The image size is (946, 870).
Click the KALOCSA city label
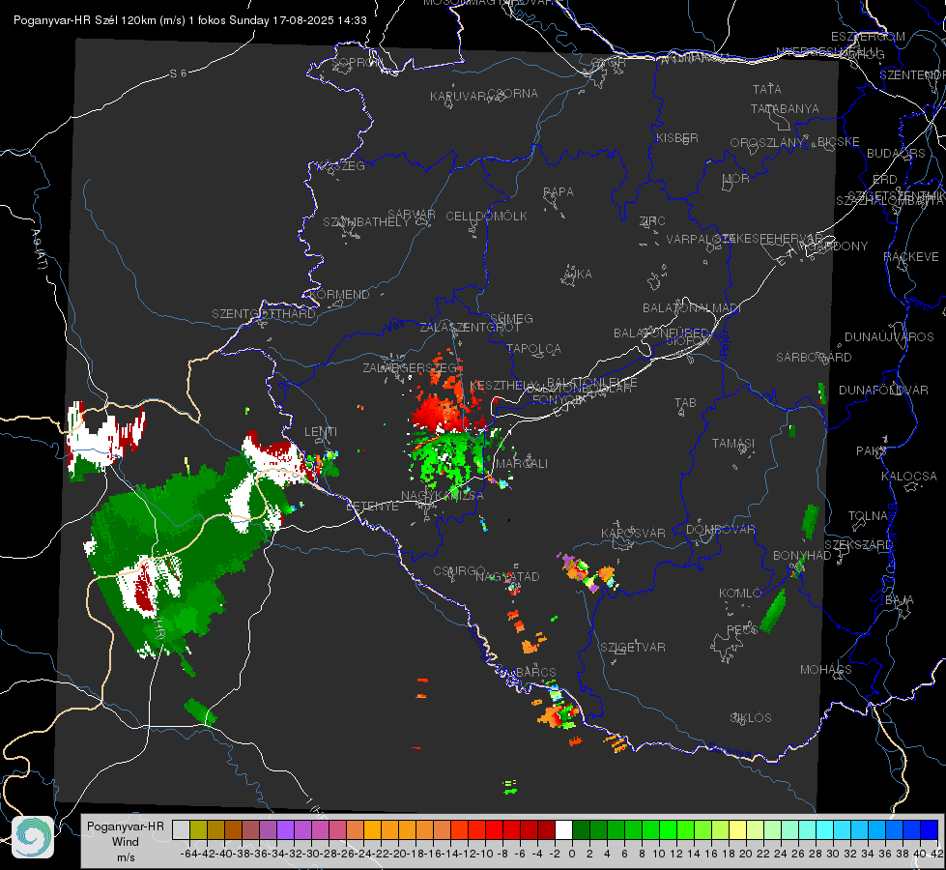(x=909, y=477)
